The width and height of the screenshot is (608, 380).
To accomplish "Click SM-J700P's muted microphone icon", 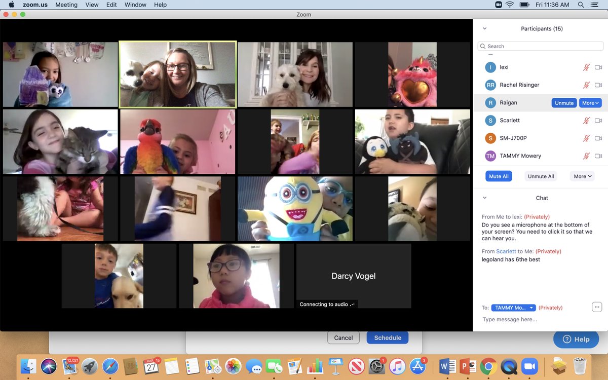I will pyautogui.click(x=586, y=138).
